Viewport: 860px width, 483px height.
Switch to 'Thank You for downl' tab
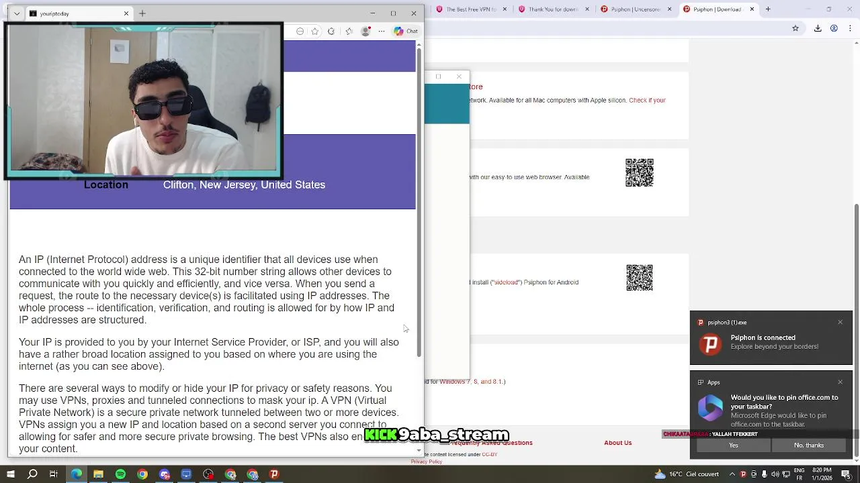tap(554, 9)
